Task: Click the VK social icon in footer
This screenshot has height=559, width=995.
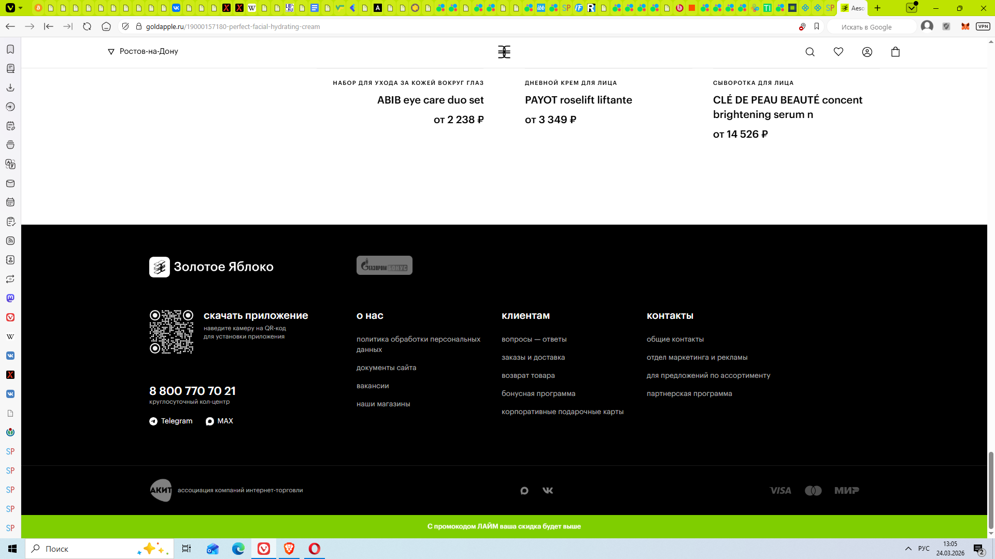Action: click(x=548, y=490)
